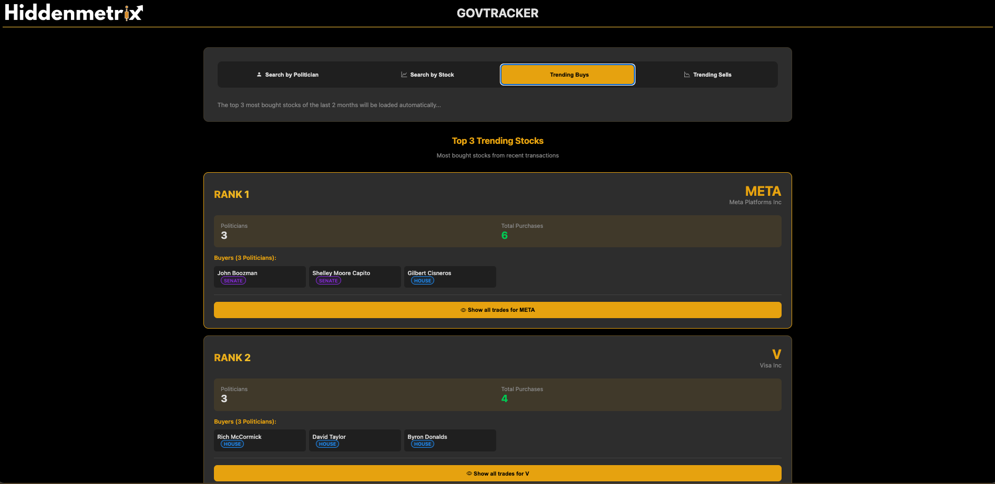Screen dimensions: 995x484
Task: Select the HOUSE badge under Byron Donalds
Action: click(x=422, y=444)
